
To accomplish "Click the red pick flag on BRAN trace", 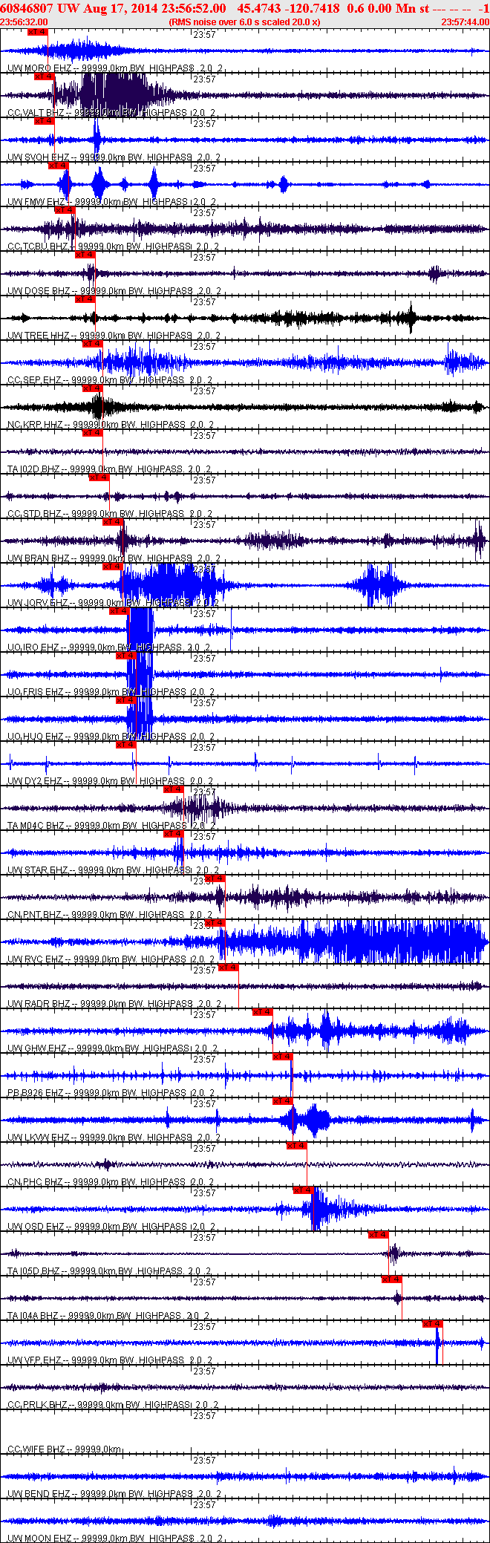I will point(112,522).
